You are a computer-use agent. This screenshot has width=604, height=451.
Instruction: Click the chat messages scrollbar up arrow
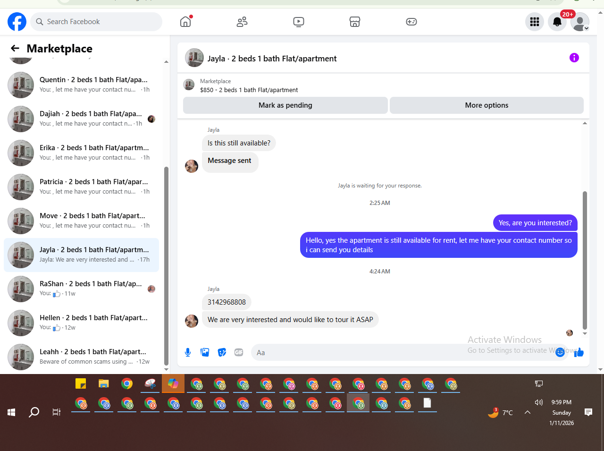point(585,123)
